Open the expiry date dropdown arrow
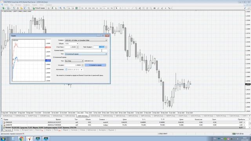 (x=82, y=70)
